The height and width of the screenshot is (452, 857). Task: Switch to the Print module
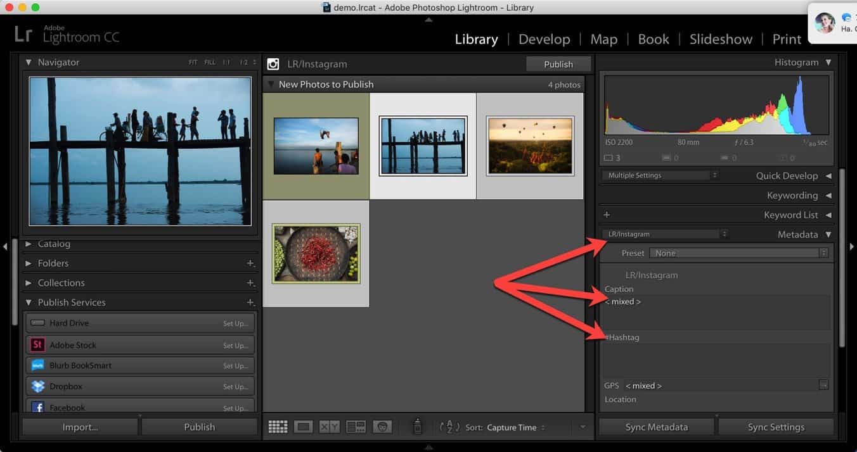tap(787, 39)
